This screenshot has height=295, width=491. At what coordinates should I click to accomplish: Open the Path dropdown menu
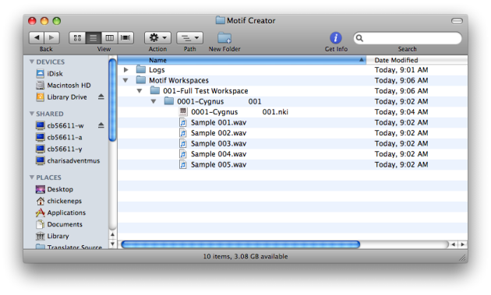tap(189, 38)
